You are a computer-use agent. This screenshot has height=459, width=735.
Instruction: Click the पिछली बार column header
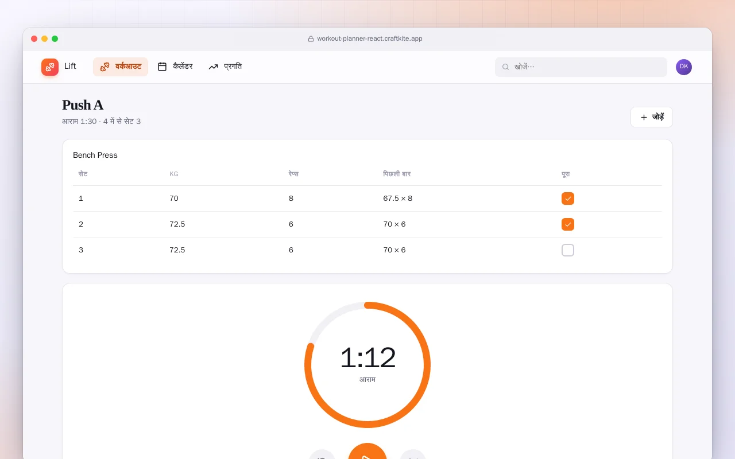[397, 174]
